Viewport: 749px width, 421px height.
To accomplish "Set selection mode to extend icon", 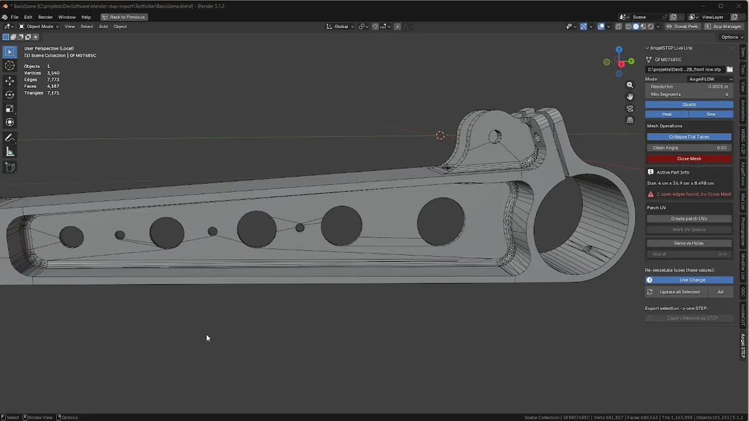I will [x=14, y=37].
